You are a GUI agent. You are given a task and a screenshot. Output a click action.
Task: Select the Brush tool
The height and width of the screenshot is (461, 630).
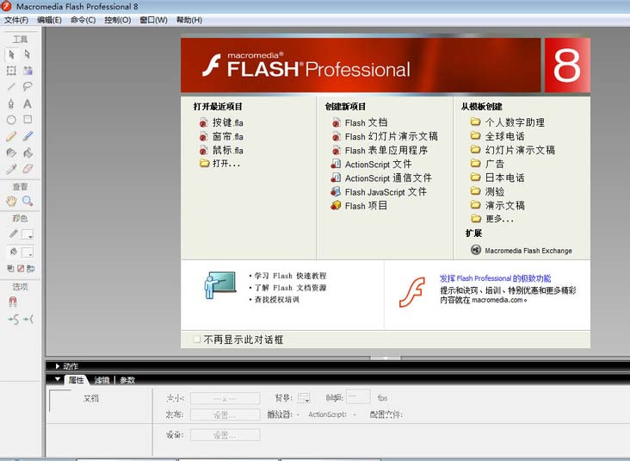28,136
